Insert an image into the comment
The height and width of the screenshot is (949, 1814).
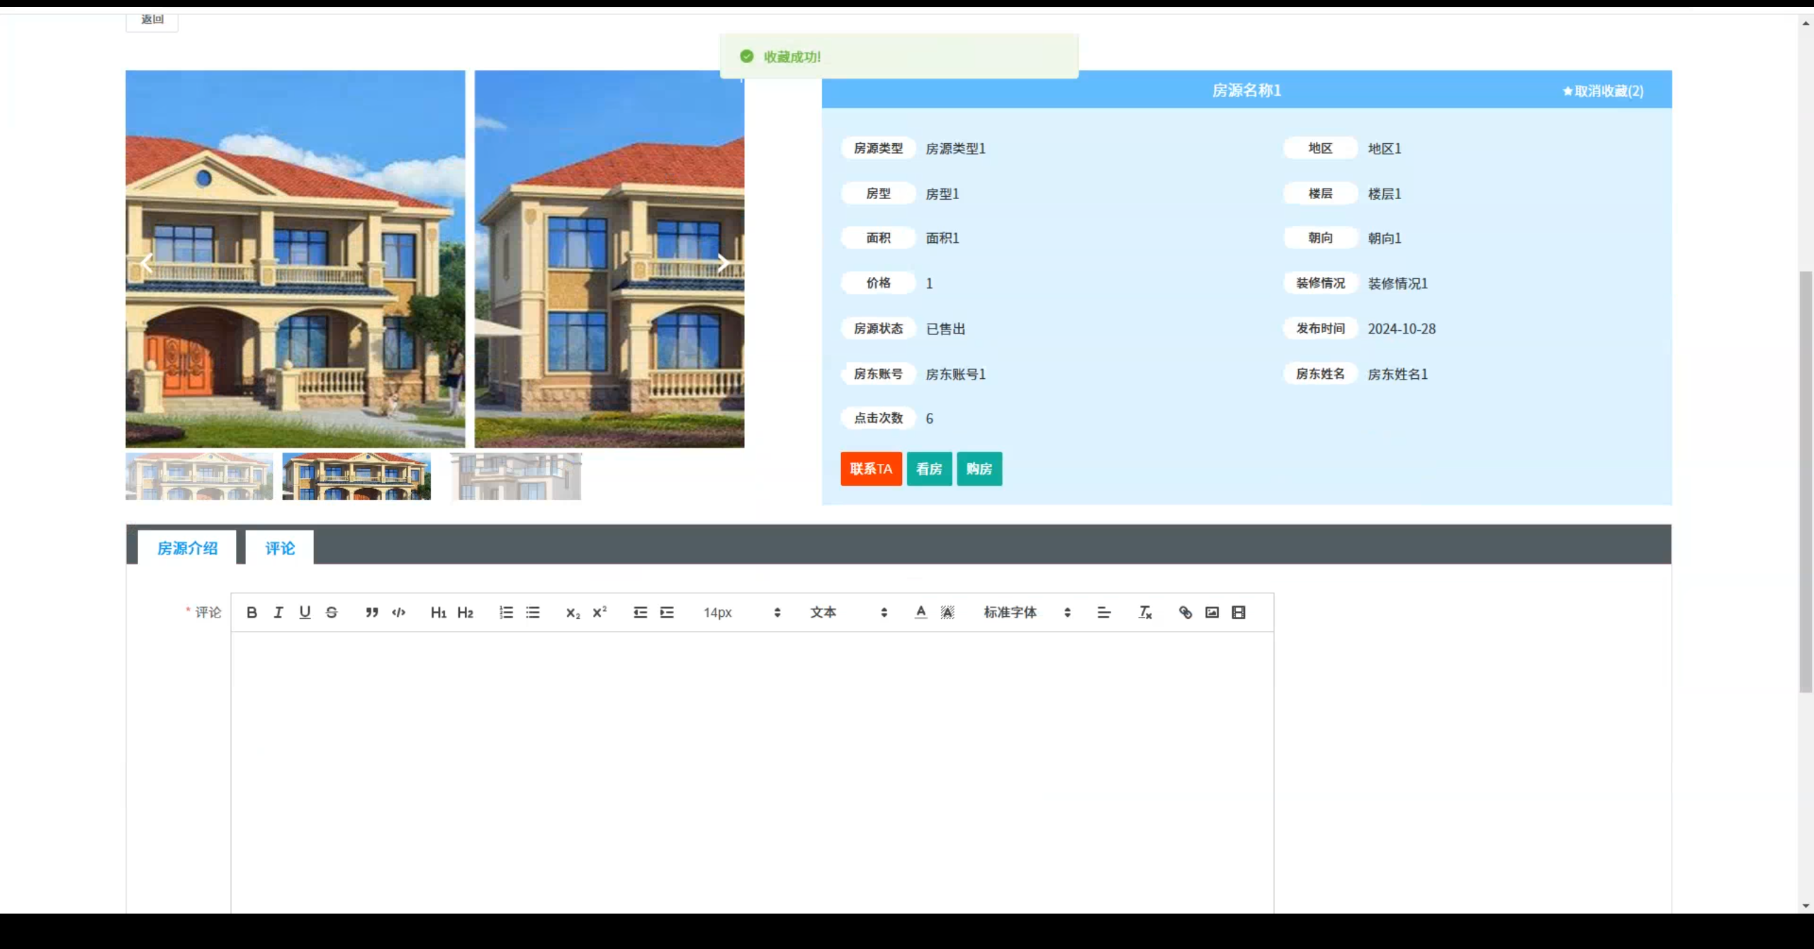pos(1212,613)
